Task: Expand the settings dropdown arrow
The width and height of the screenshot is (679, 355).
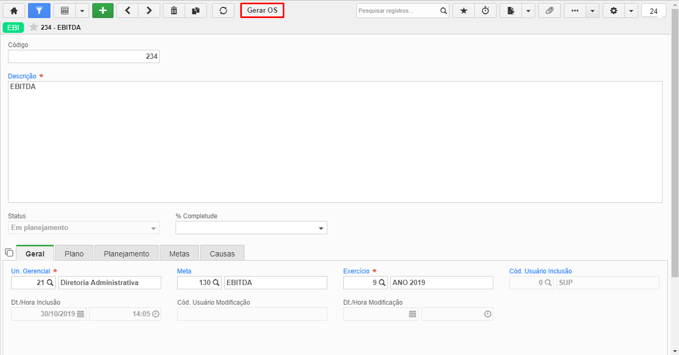Action: pyautogui.click(x=631, y=11)
